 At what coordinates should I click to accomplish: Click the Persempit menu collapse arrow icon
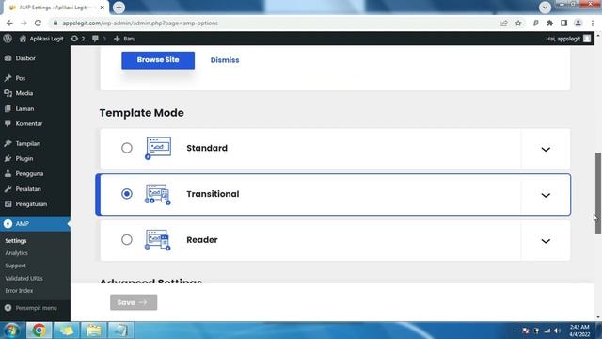click(x=8, y=308)
